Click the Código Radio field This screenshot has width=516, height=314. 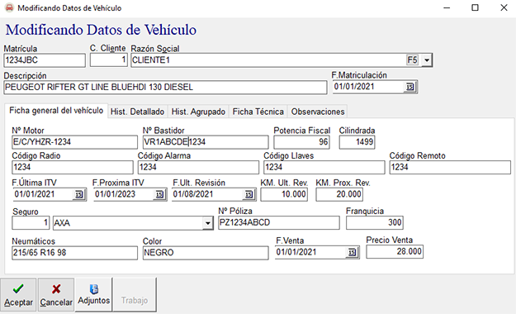(x=73, y=168)
